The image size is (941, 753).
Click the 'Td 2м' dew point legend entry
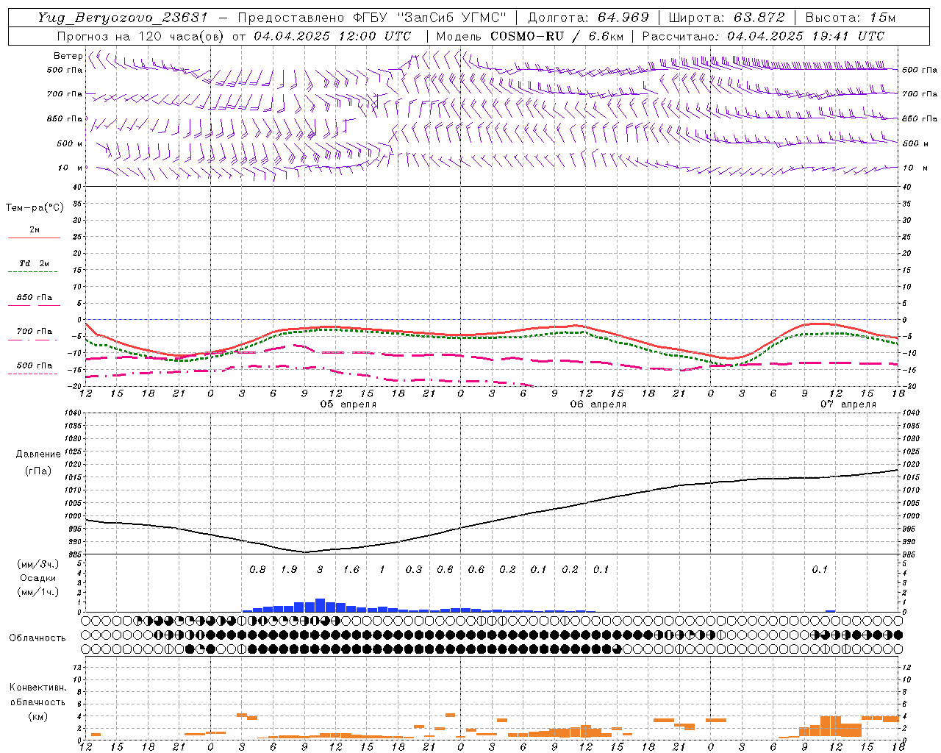35,263
